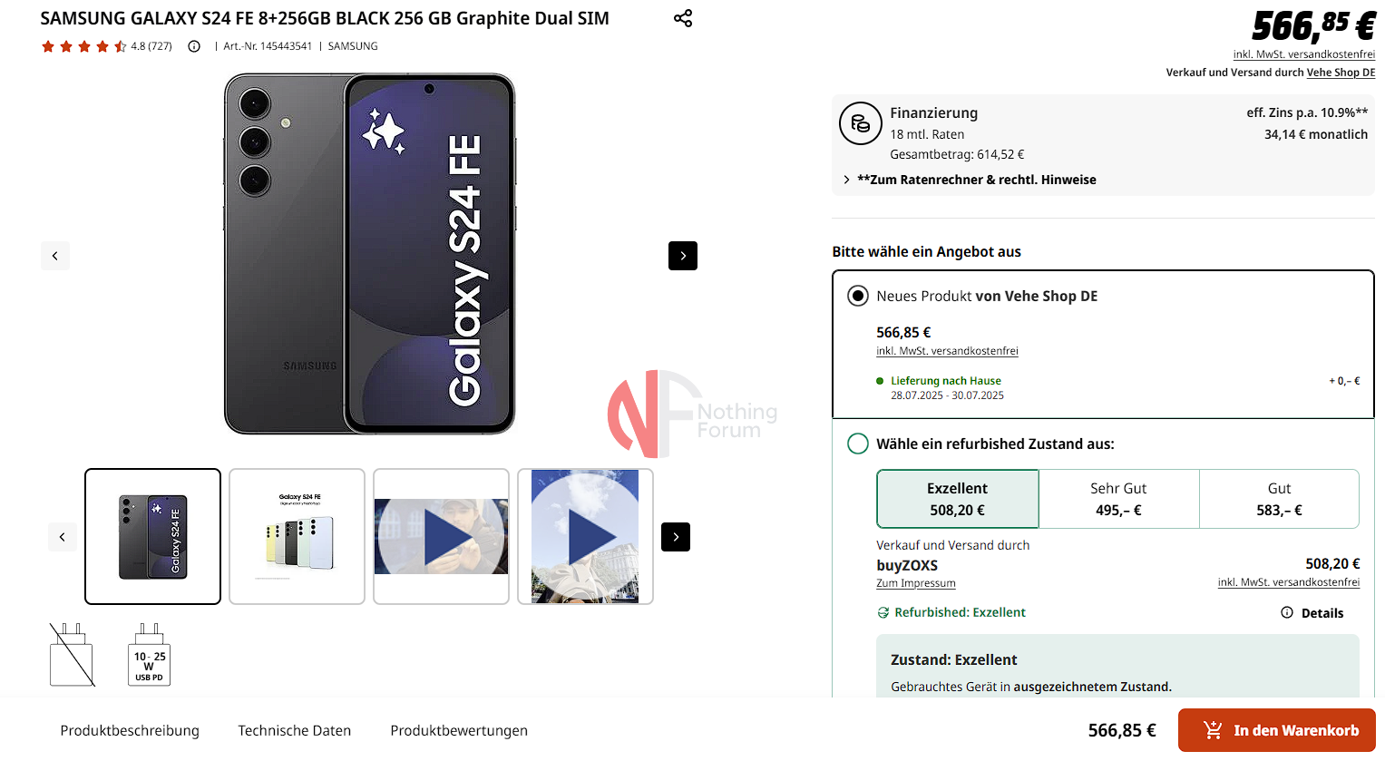Choose Sehr Gut condition for 495 €
The height and width of the screenshot is (761, 1385).
click(1118, 499)
